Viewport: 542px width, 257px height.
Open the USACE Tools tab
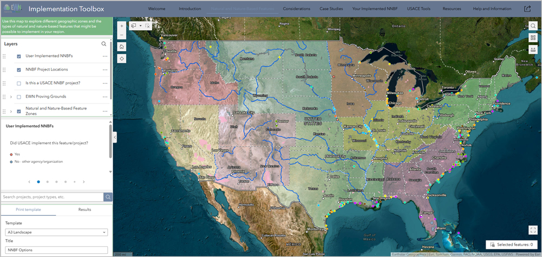tap(418, 9)
